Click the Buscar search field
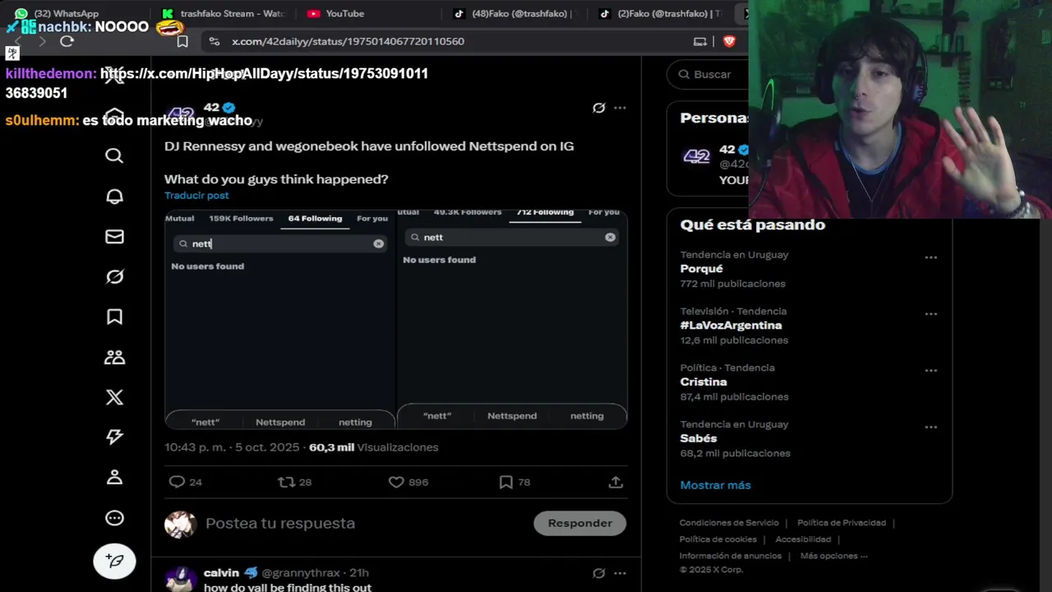This screenshot has height=592, width=1052. point(712,74)
